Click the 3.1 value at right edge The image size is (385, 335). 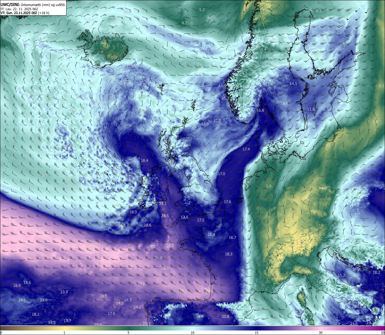pos(381,86)
